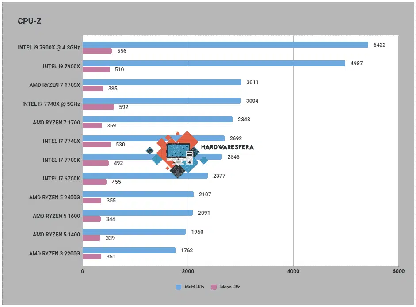Click the multi-thread bar valued 3011
Viewport: 416px width, 307px height.
(162, 82)
